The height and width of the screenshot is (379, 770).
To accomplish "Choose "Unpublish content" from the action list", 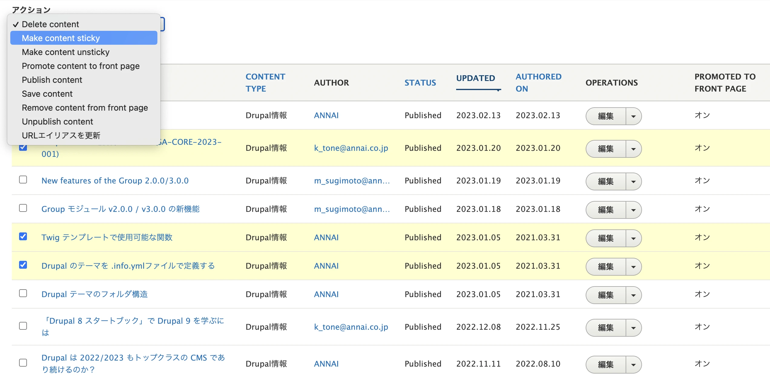I will pyautogui.click(x=57, y=121).
